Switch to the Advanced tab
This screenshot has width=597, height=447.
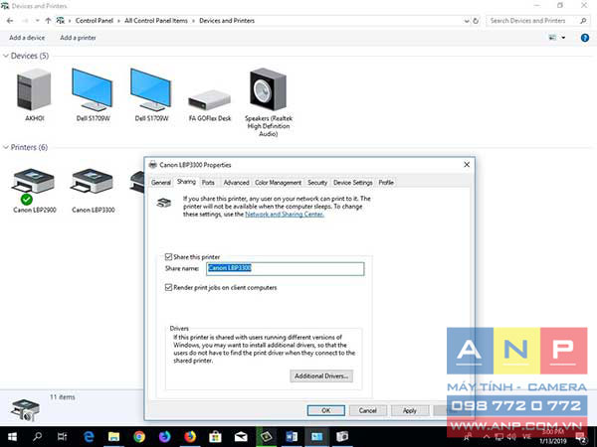point(236,183)
